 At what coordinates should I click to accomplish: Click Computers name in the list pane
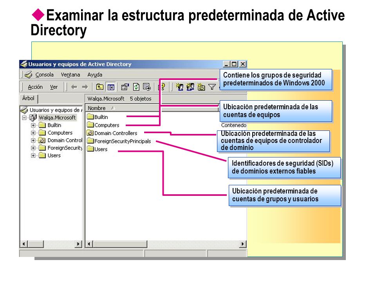pos(107,125)
